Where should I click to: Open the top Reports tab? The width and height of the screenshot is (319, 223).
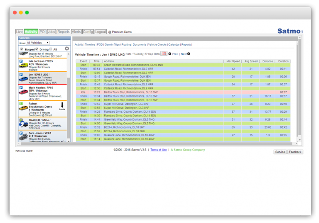[x=63, y=32]
